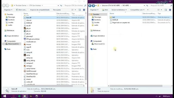Click horizontal scrollbar in GTA San Andreas list

pos(48,86)
